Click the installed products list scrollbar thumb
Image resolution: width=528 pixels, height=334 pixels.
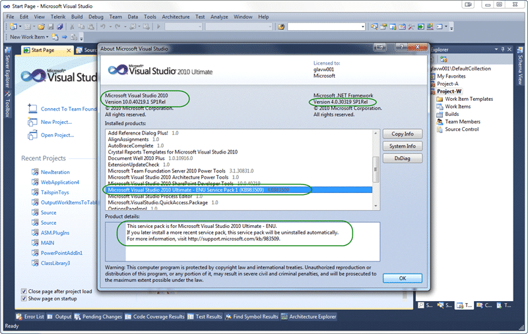click(x=376, y=169)
